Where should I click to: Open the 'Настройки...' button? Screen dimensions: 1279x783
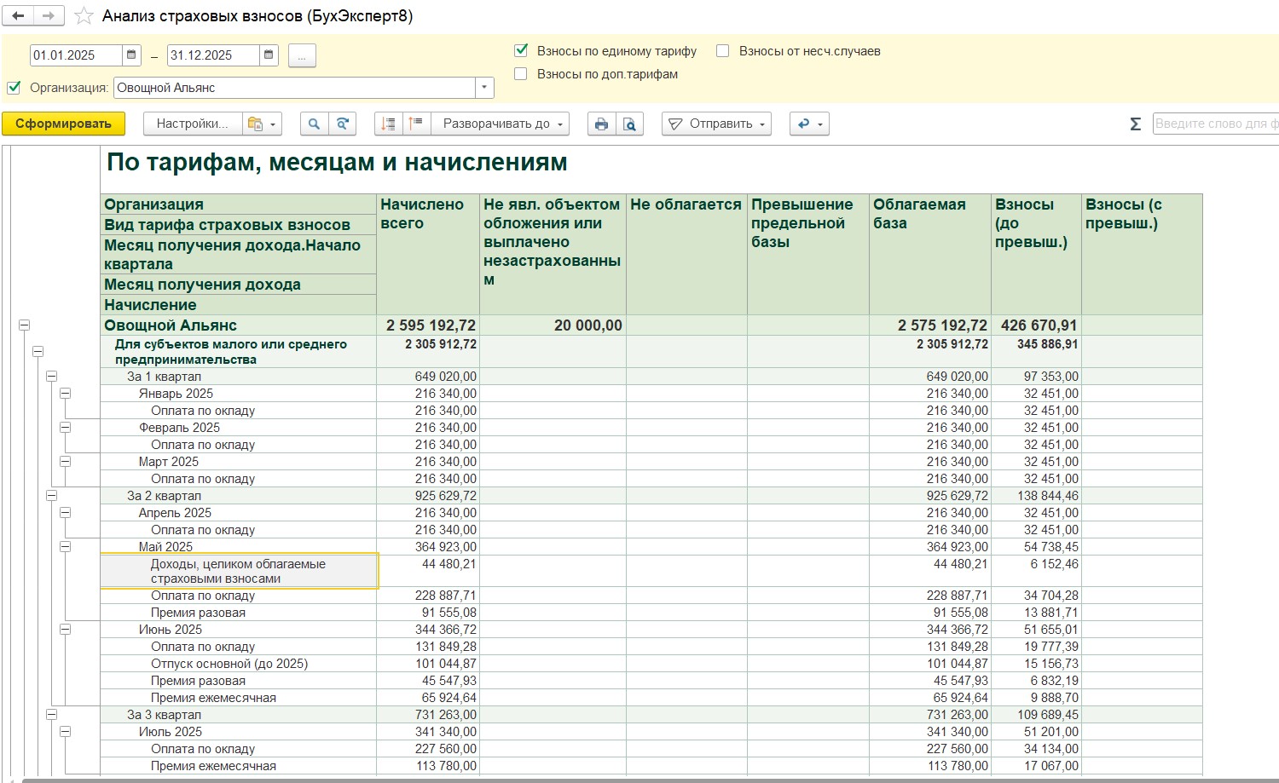pyautogui.click(x=193, y=124)
